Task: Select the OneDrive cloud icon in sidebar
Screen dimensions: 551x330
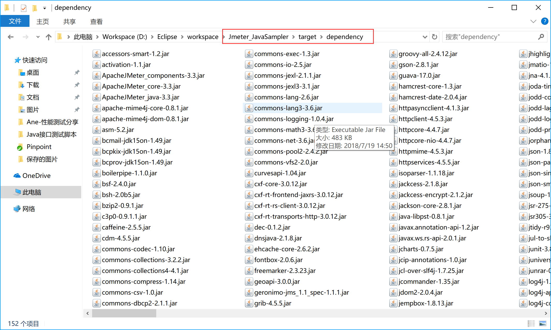Action: (x=17, y=176)
